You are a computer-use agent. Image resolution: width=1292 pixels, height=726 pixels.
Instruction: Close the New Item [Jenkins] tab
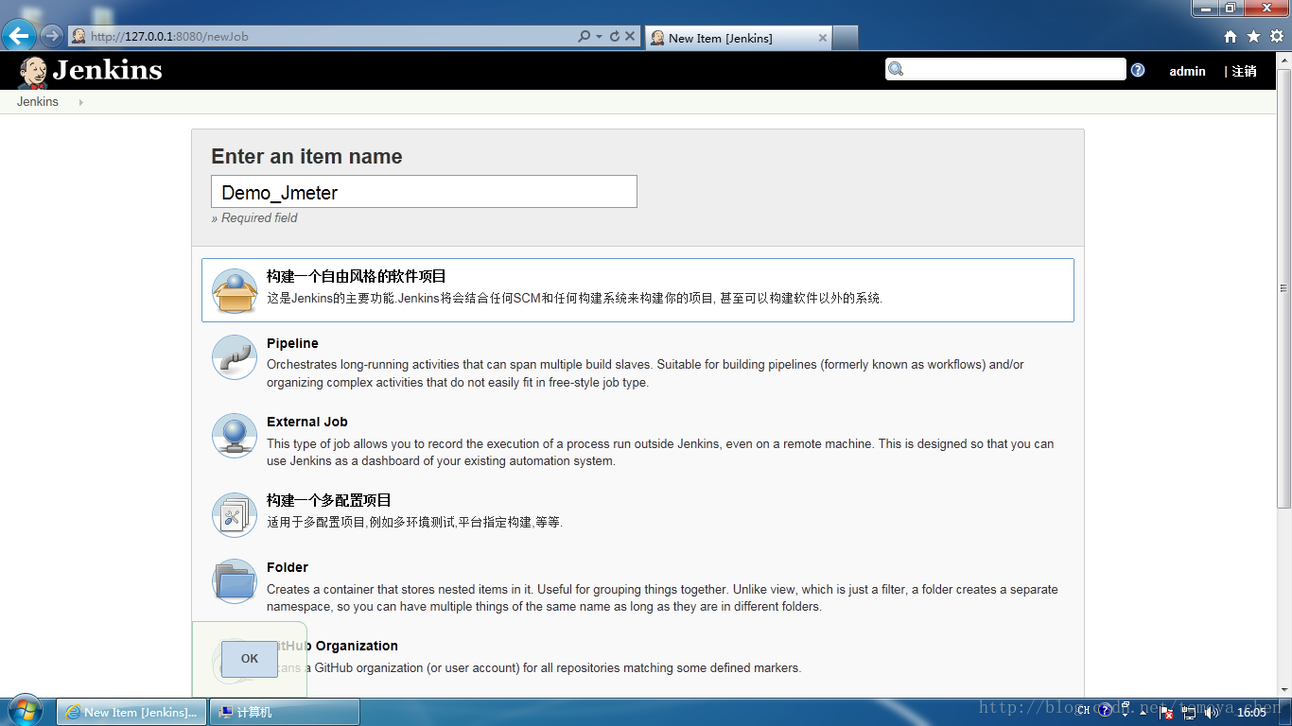pyautogui.click(x=822, y=38)
